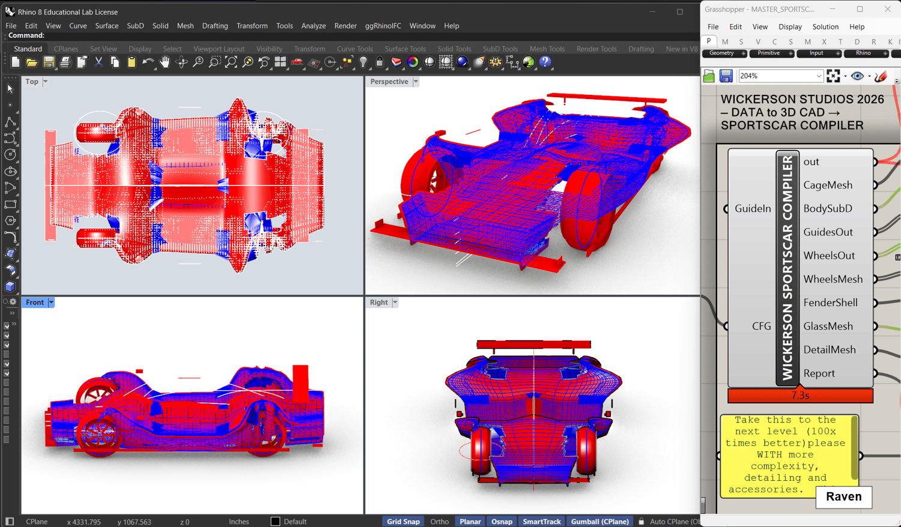Viewport: 901px width, 527px height.
Task: Click the green Open File icon in Grasshopper
Action: tap(709, 76)
